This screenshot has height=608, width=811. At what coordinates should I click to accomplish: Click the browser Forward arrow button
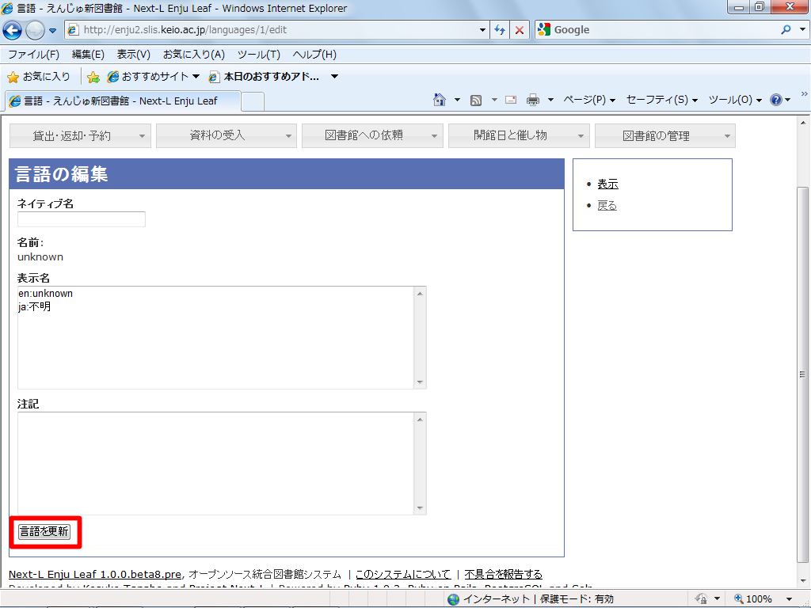35,31
